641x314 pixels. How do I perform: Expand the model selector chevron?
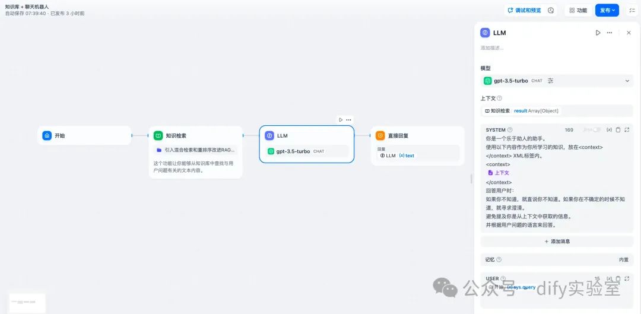[x=627, y=81]
